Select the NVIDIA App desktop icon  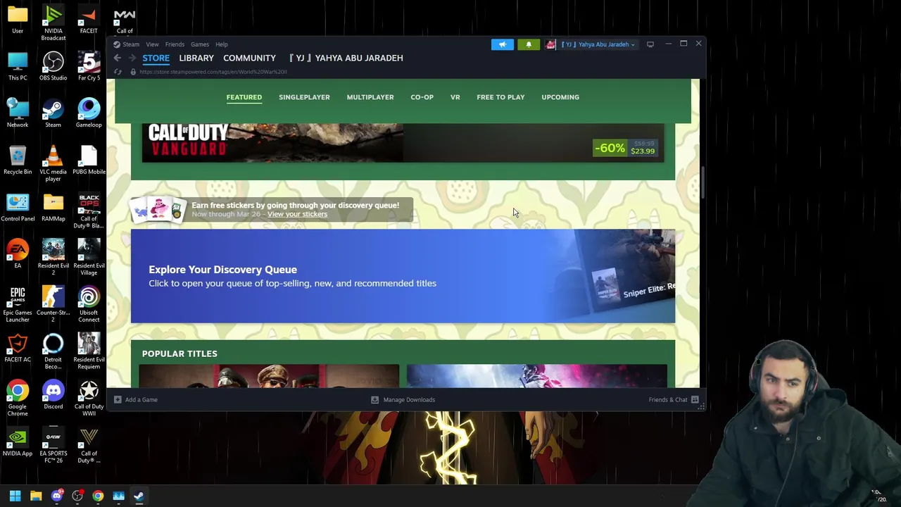click(x=18, y=442)
